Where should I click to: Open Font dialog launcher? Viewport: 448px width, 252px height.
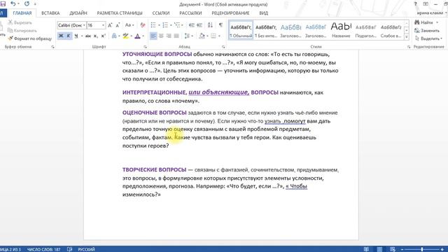pos(145,47)
